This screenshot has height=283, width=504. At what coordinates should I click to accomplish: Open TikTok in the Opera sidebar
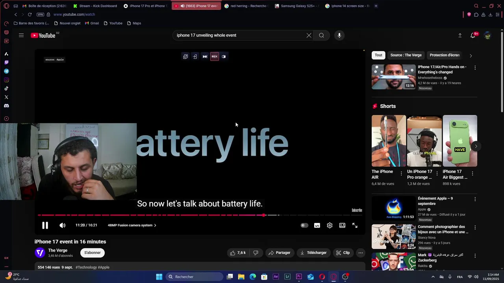(6, 88)
